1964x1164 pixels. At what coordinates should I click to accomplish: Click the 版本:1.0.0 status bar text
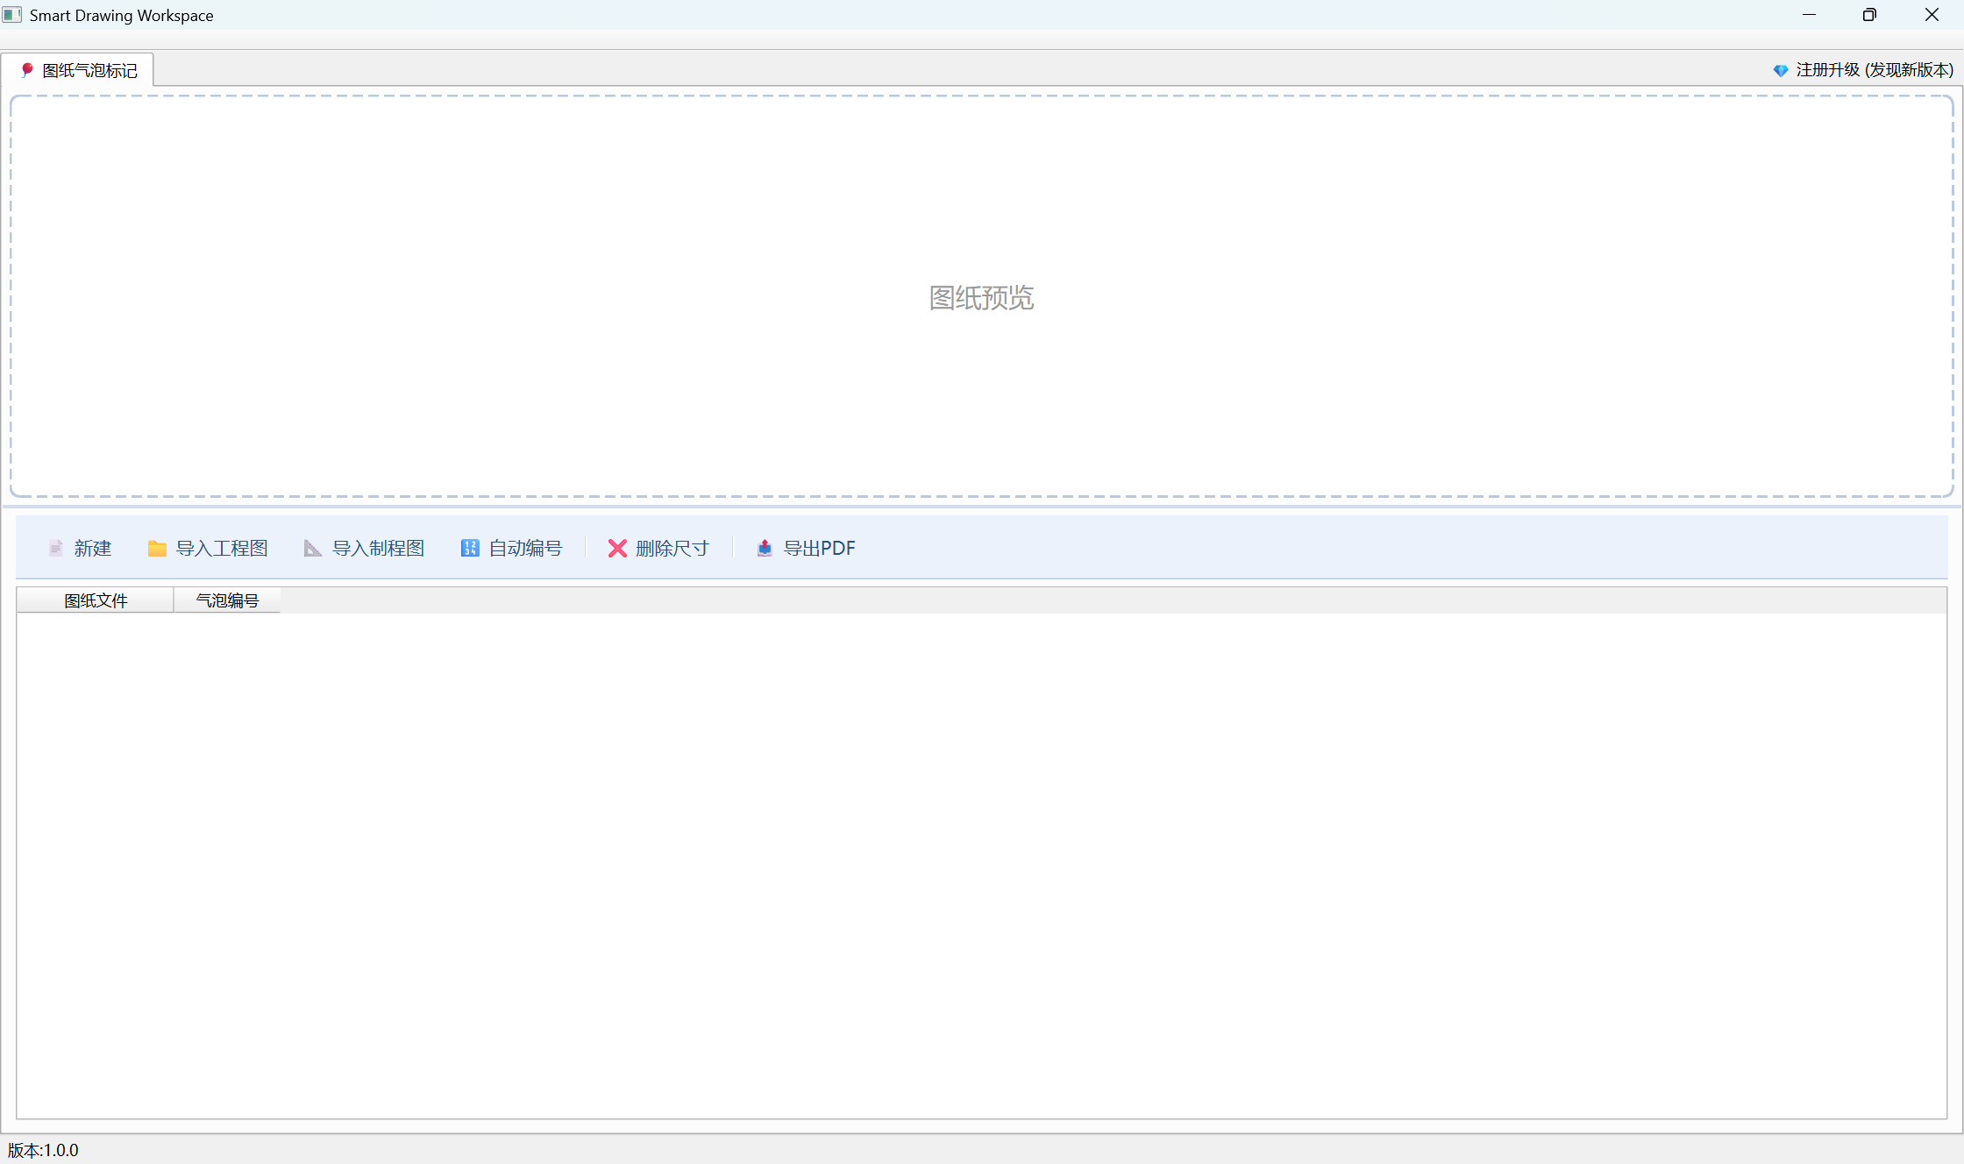pyautogui.click(x=43, y=1150)
